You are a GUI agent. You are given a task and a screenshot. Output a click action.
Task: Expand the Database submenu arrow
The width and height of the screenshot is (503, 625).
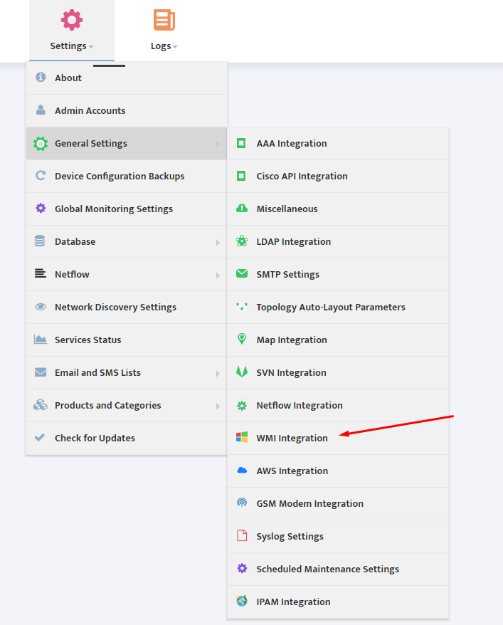218,242
